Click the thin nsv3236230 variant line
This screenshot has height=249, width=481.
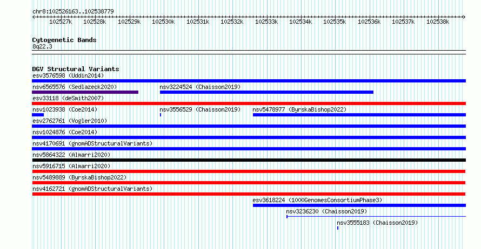376,217
